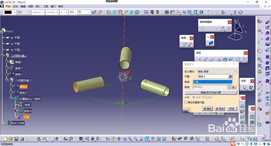Open the 文件 menu
Viewport: 271px width, 146px height.
pos(15,6)
